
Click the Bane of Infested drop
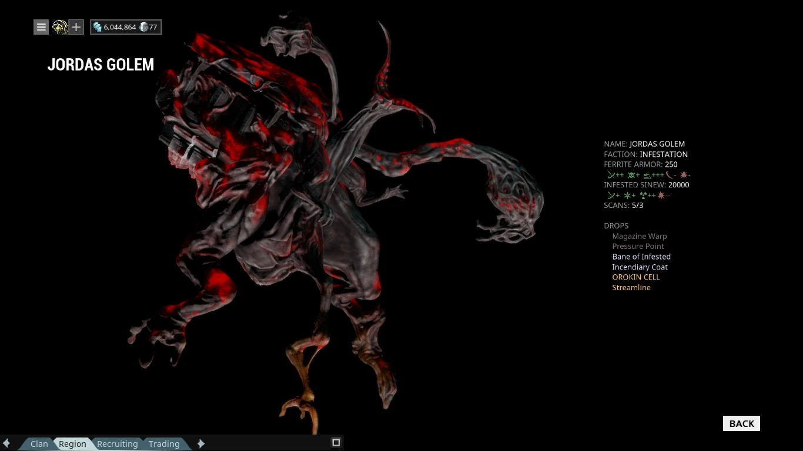pos(641,257)
